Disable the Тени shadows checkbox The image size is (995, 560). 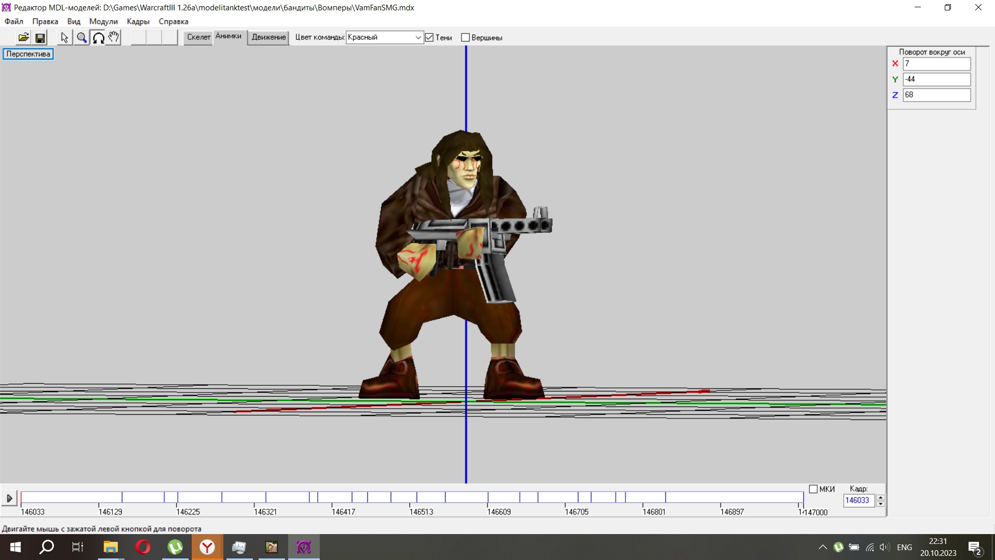click(429, 37)
